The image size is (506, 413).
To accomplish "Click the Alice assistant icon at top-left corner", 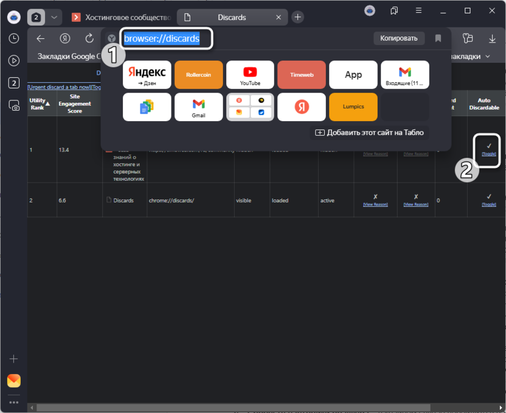I will tap(14, 17).
